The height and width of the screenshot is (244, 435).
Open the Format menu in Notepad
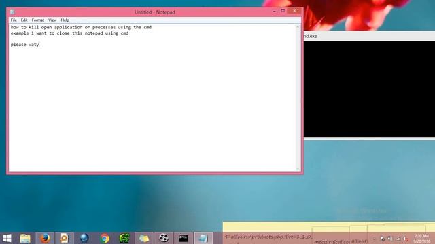[38, 20]
